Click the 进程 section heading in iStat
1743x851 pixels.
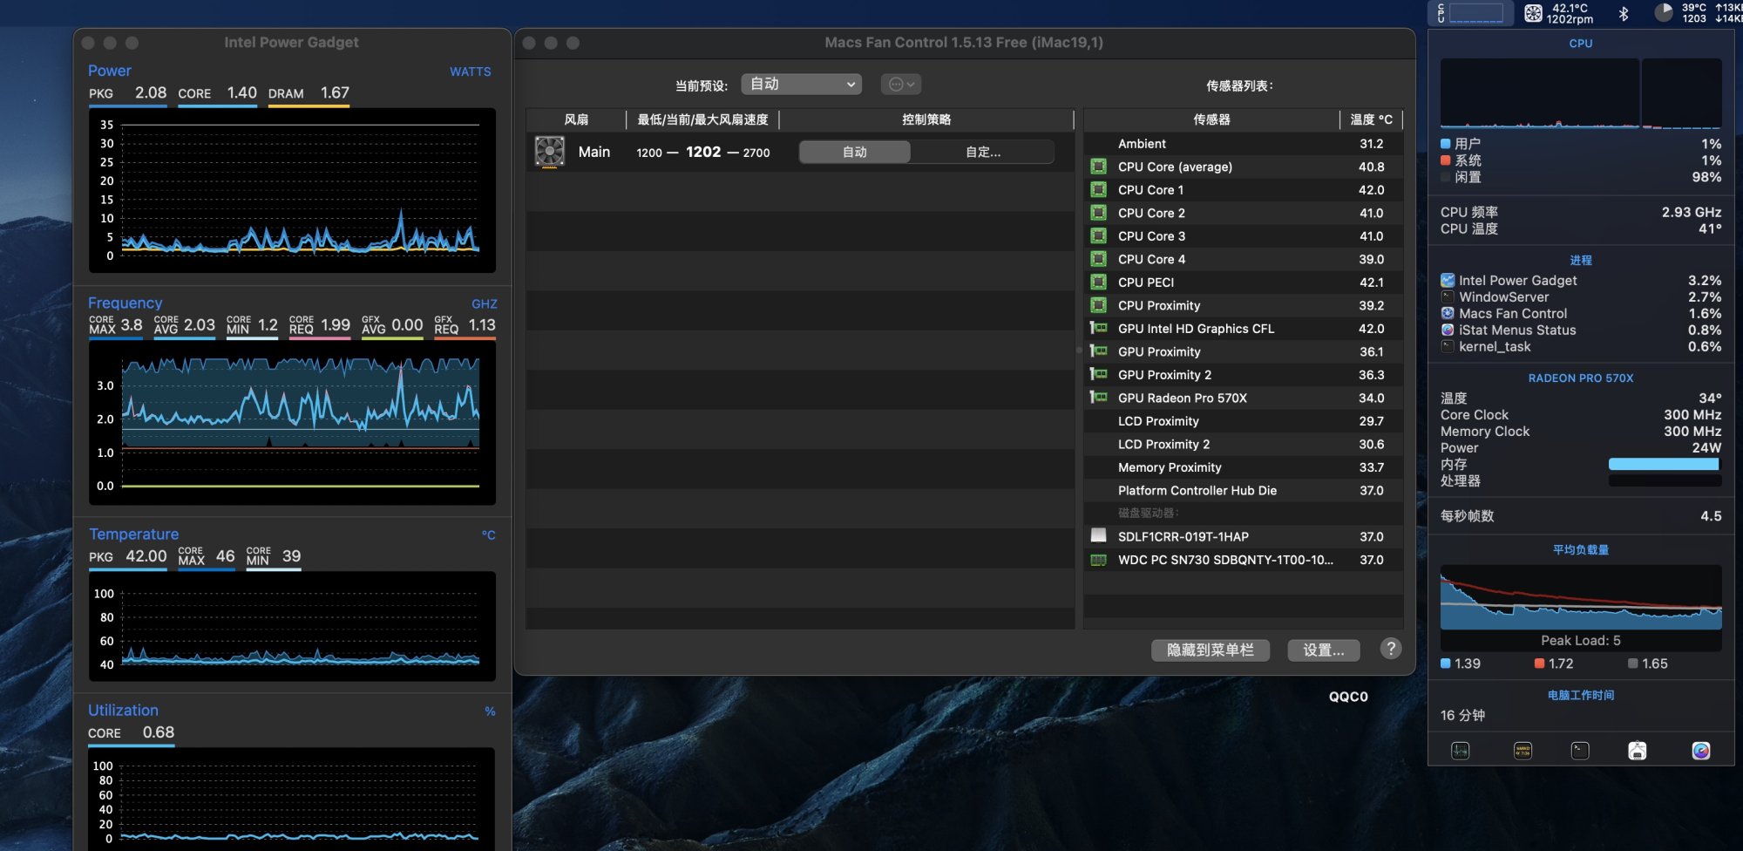[1581, 261]
